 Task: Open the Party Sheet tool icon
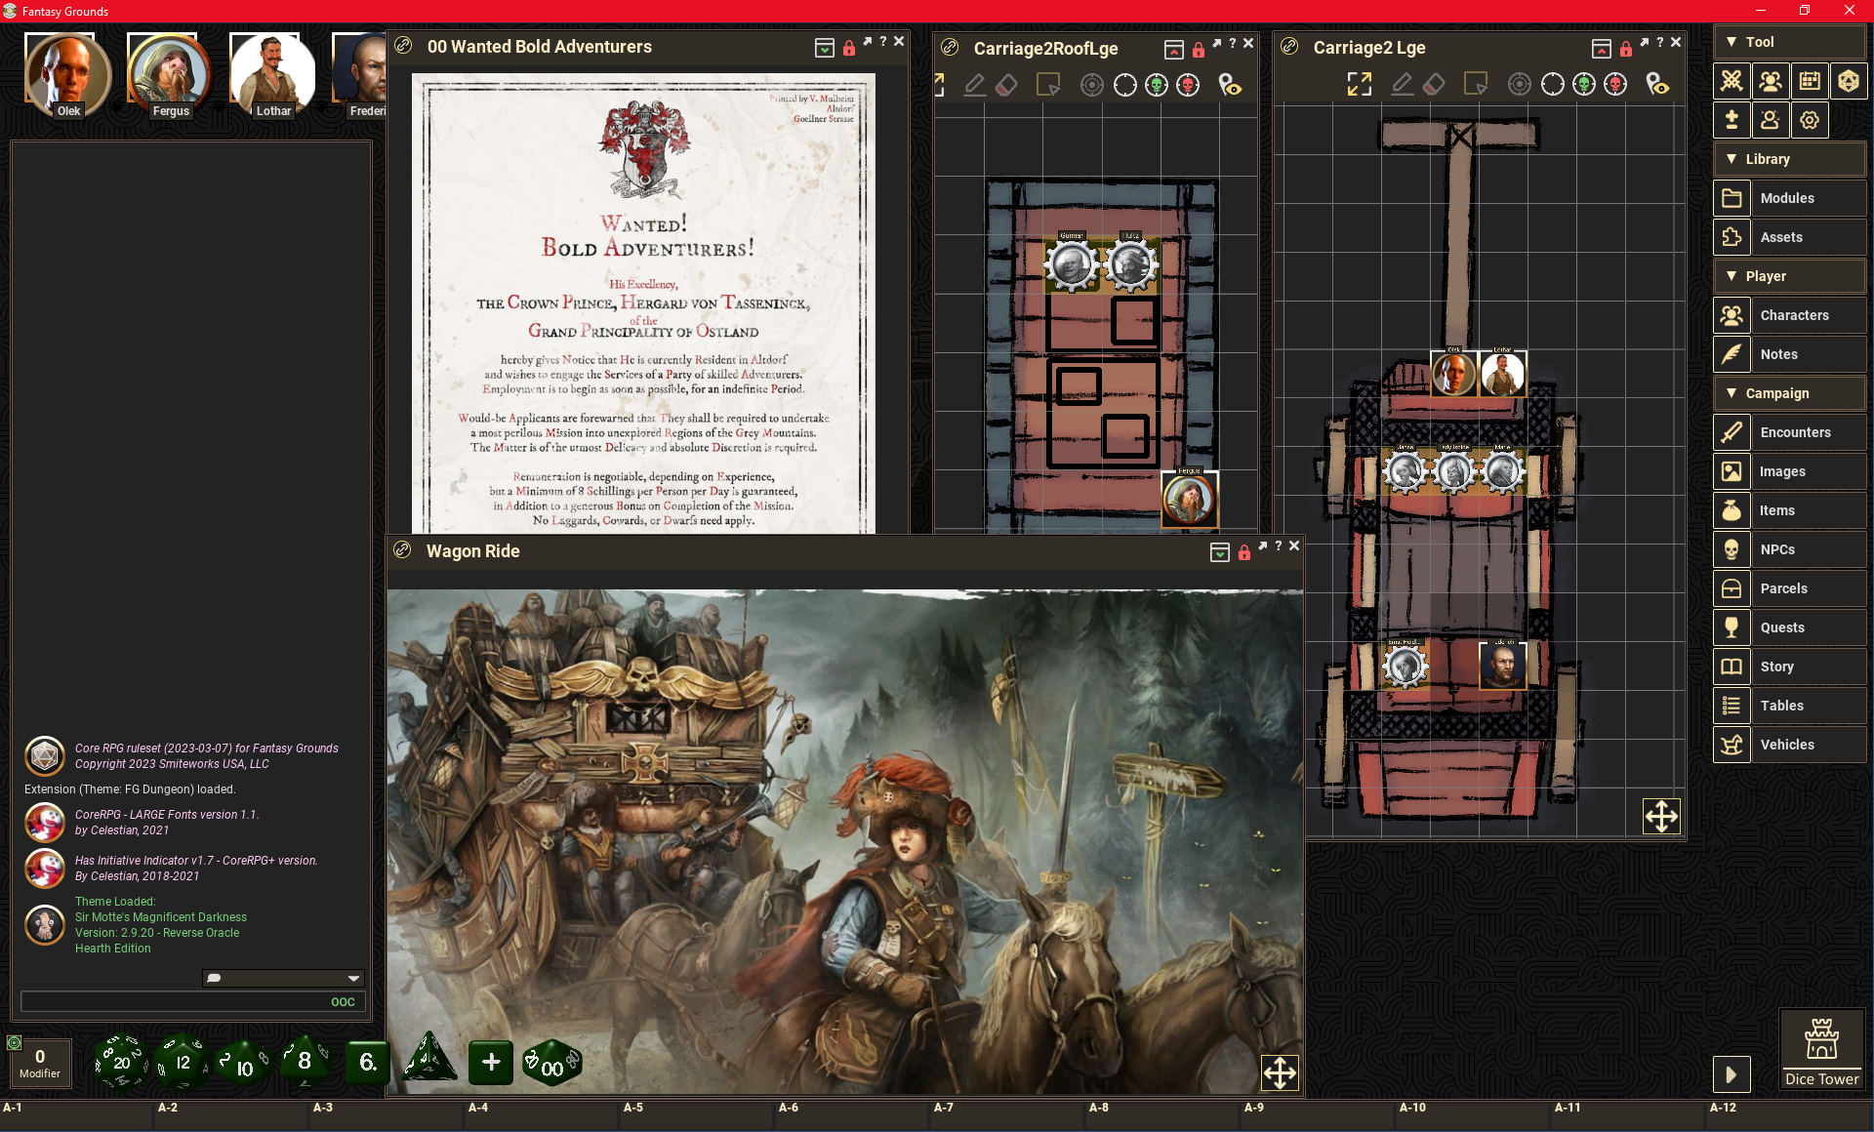1771,81
